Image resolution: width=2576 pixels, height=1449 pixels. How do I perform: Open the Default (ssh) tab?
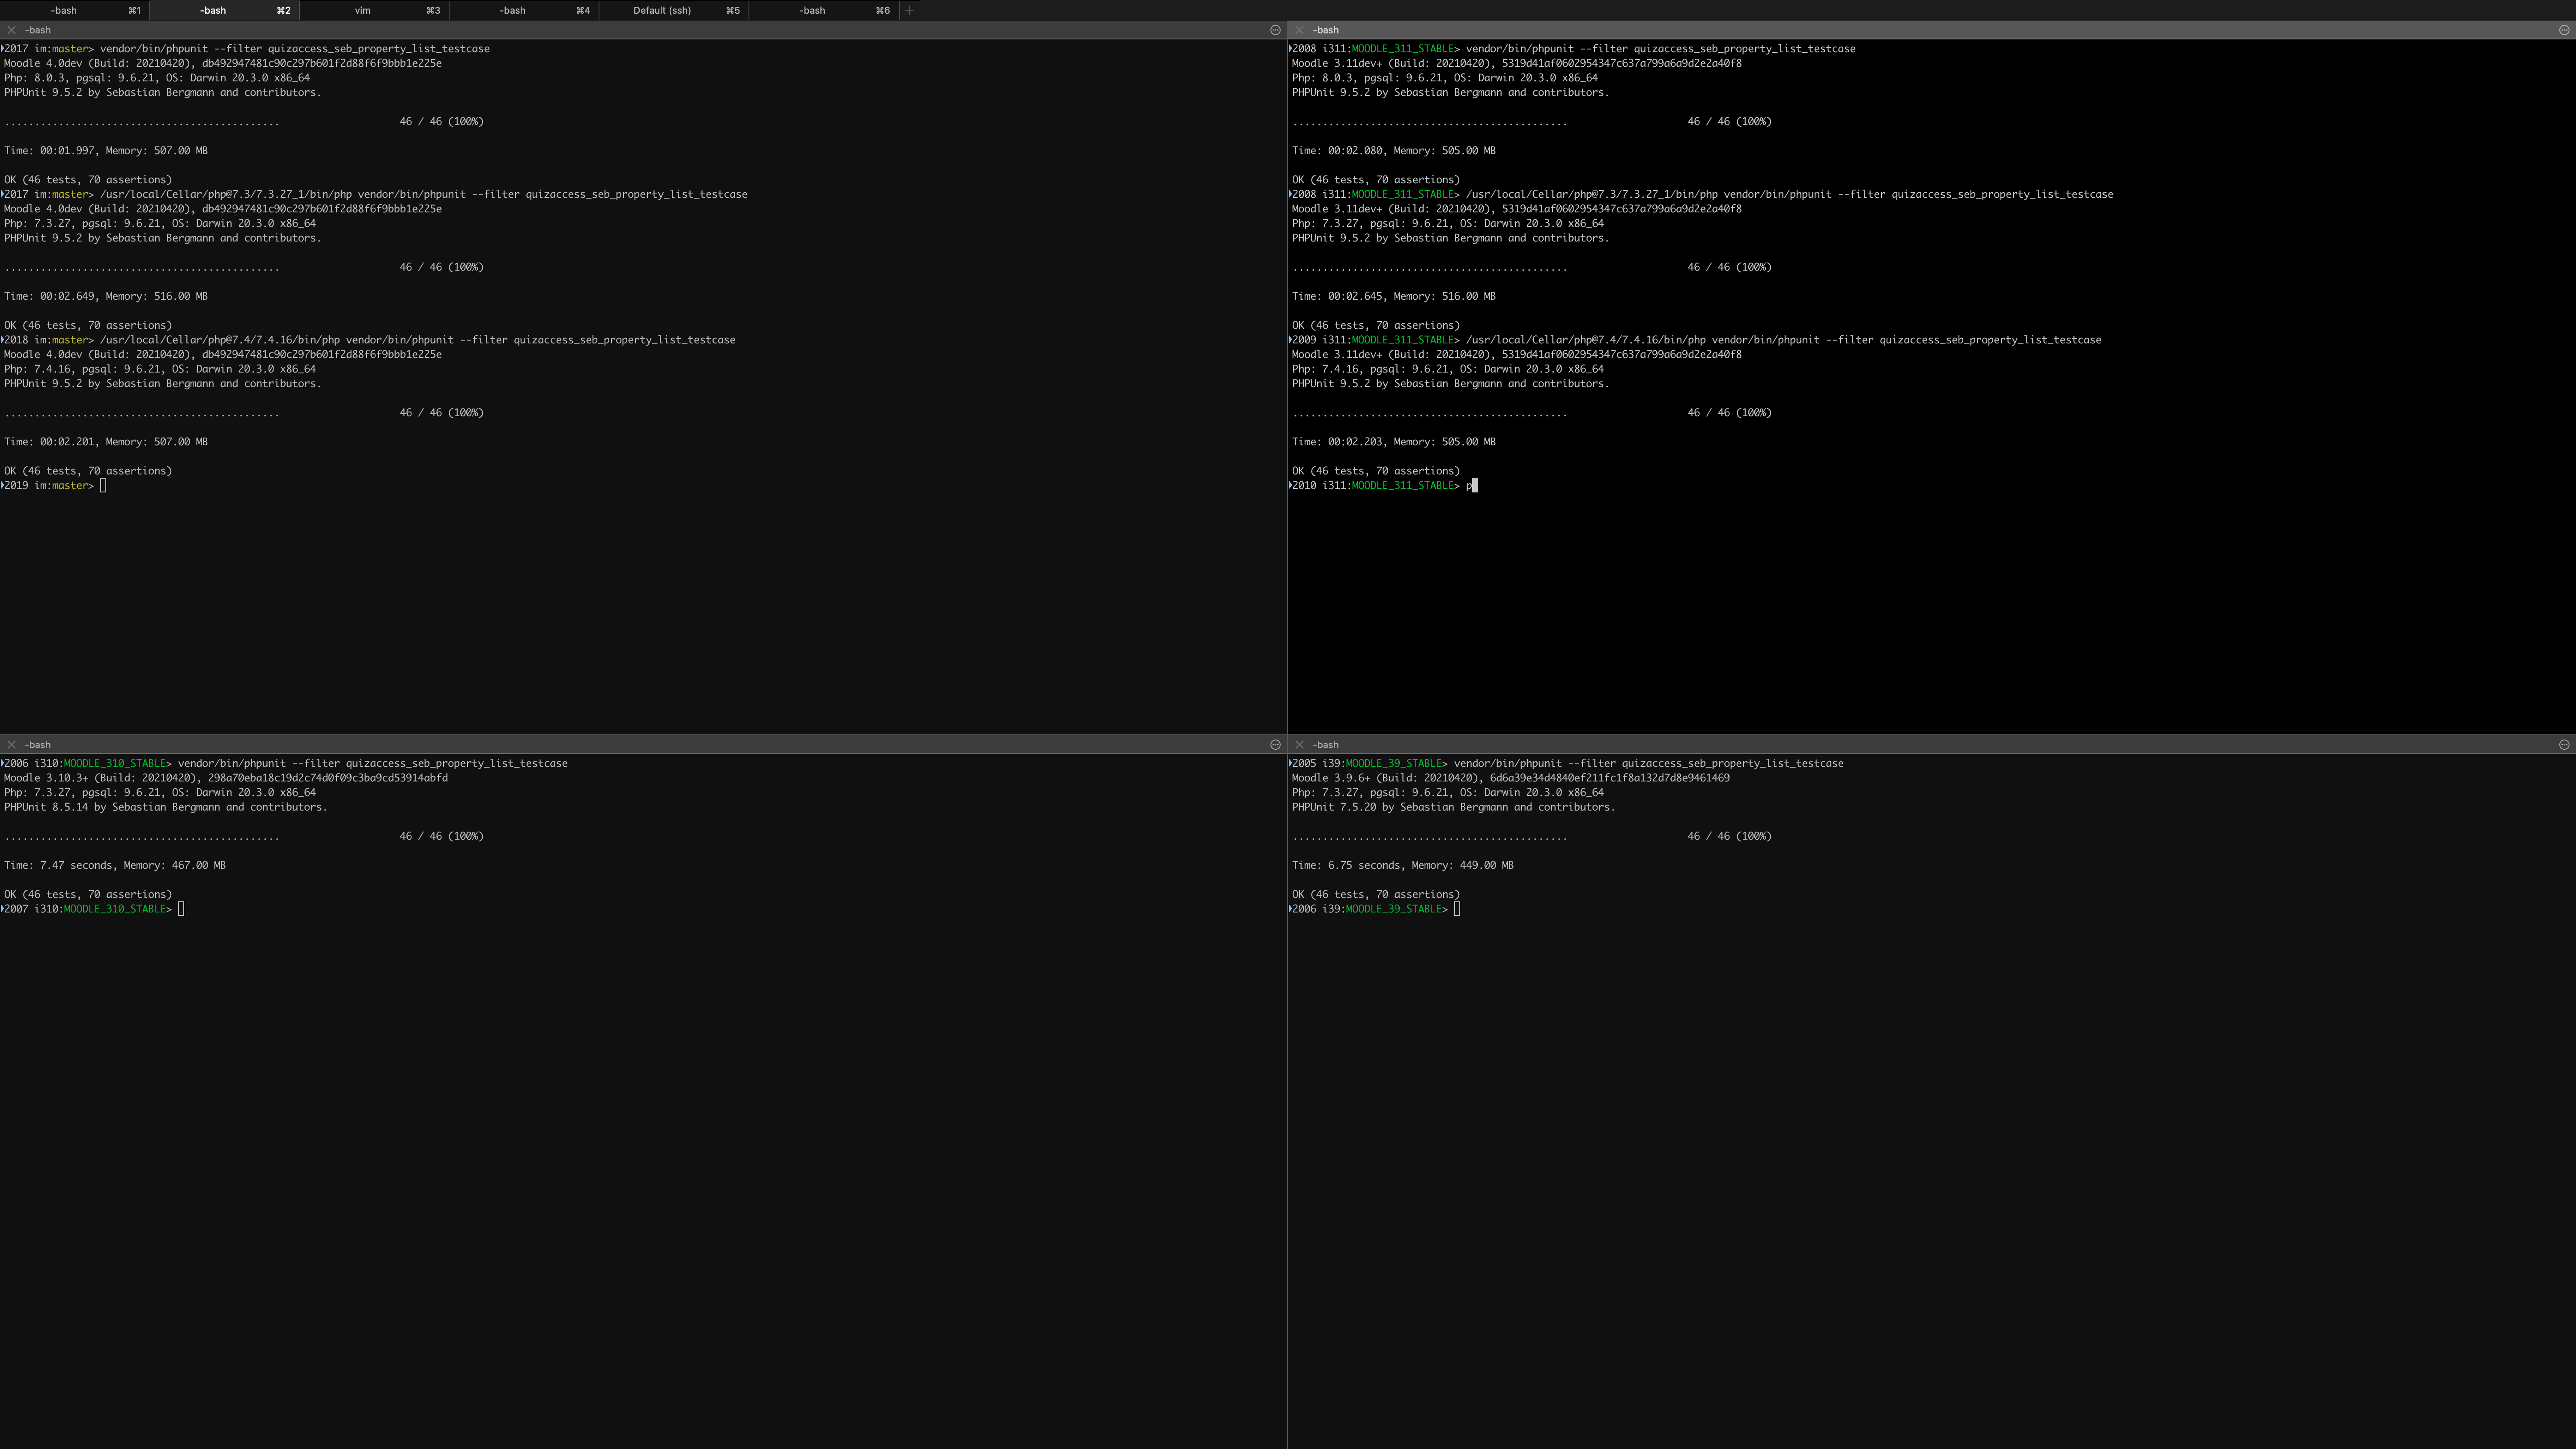(x=674, y=10)
